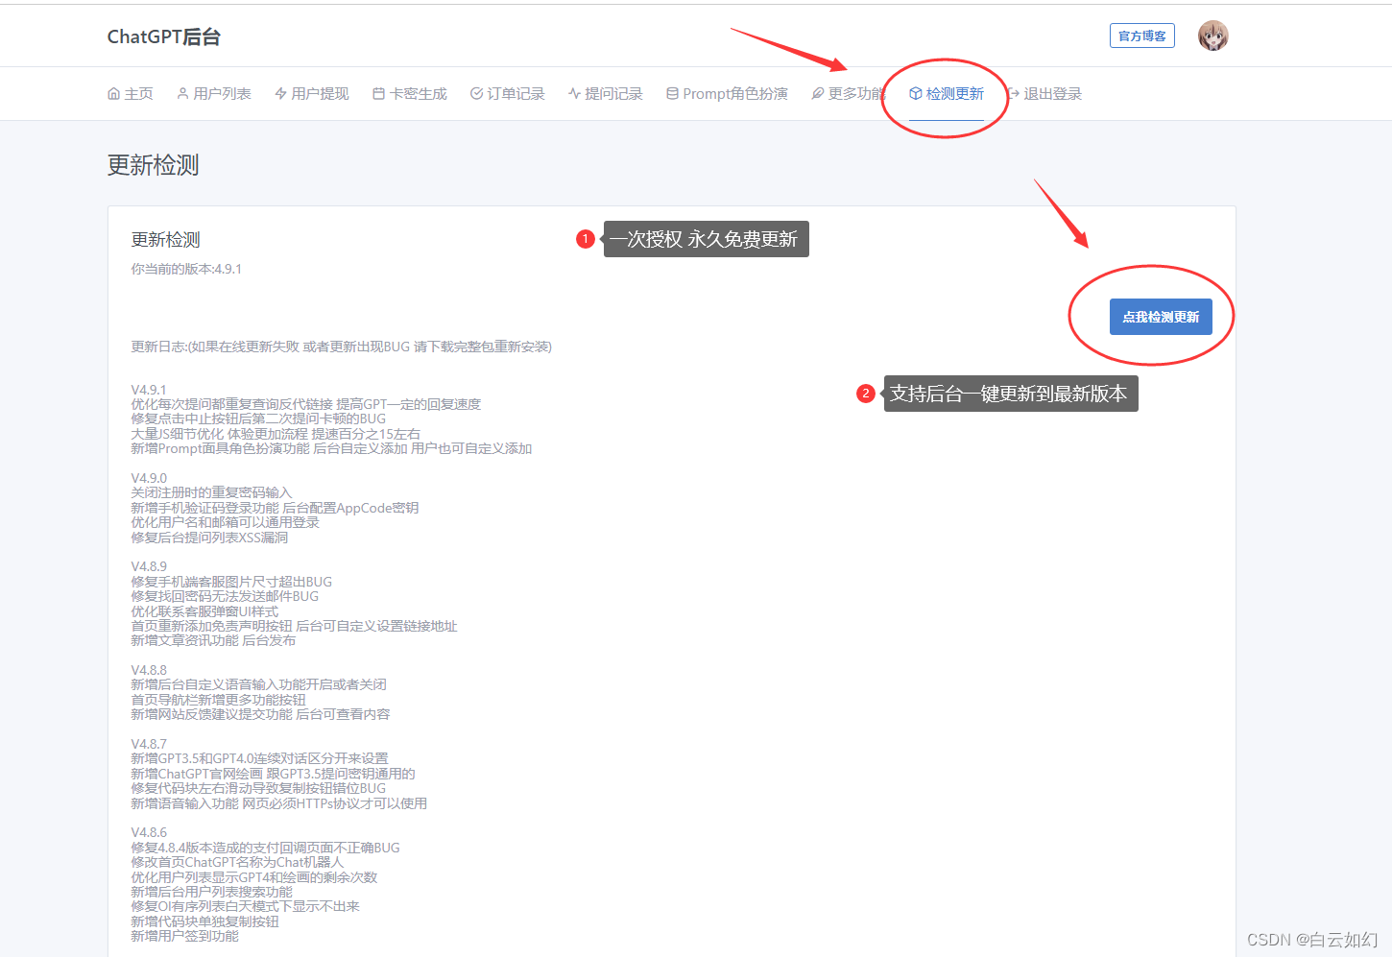Open the 提问记录 menu item
The height and width of the screenshot is (957, 1392).
(606, 94)
